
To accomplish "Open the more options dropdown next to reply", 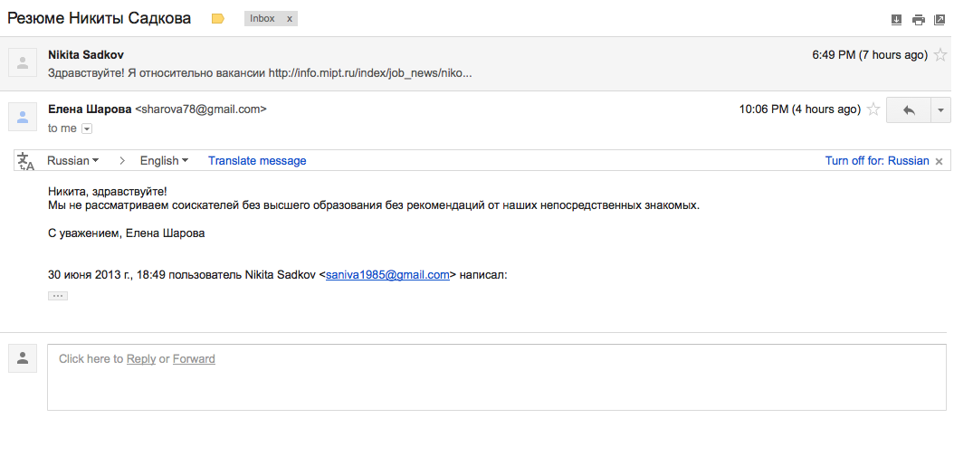I will (x=940, y=109).
